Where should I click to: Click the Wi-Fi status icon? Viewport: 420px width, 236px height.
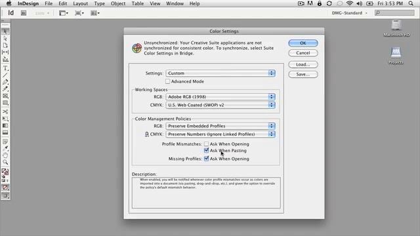[349, 3]
